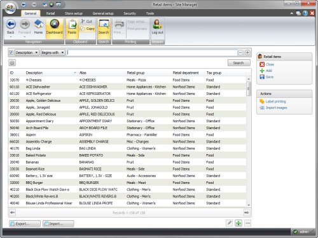Screen dimensions: 318x238
Task: Open the General setup tab
Action: tap(103, 13)
